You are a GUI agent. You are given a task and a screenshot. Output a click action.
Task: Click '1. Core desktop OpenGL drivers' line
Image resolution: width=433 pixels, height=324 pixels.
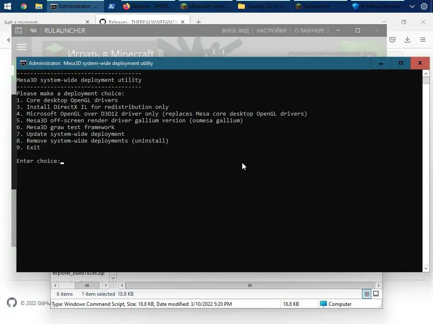tap(67, 100)
